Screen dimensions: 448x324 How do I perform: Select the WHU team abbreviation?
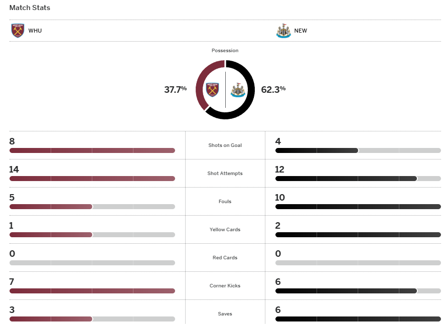35,31
